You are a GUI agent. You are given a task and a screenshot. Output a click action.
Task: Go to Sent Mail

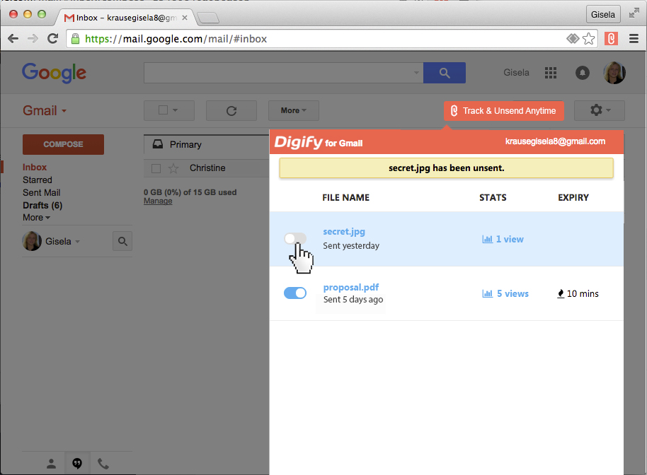point(41,193)
